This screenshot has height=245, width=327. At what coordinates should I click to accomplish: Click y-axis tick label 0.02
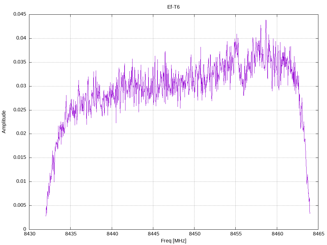click(x=21, y=134)
